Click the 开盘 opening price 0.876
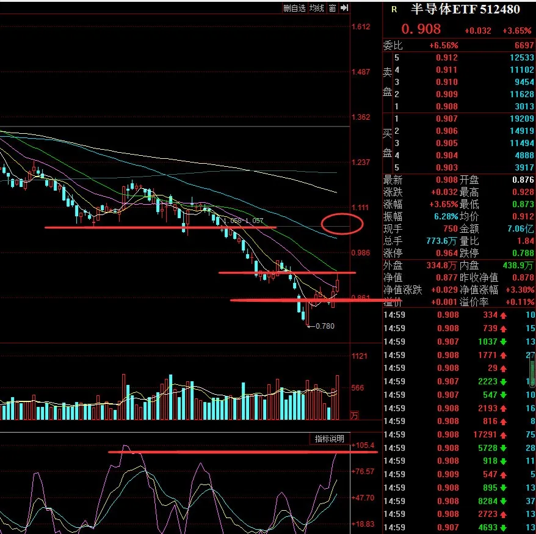Viewport: 536px width, 534px height. (x=523, y=180)
